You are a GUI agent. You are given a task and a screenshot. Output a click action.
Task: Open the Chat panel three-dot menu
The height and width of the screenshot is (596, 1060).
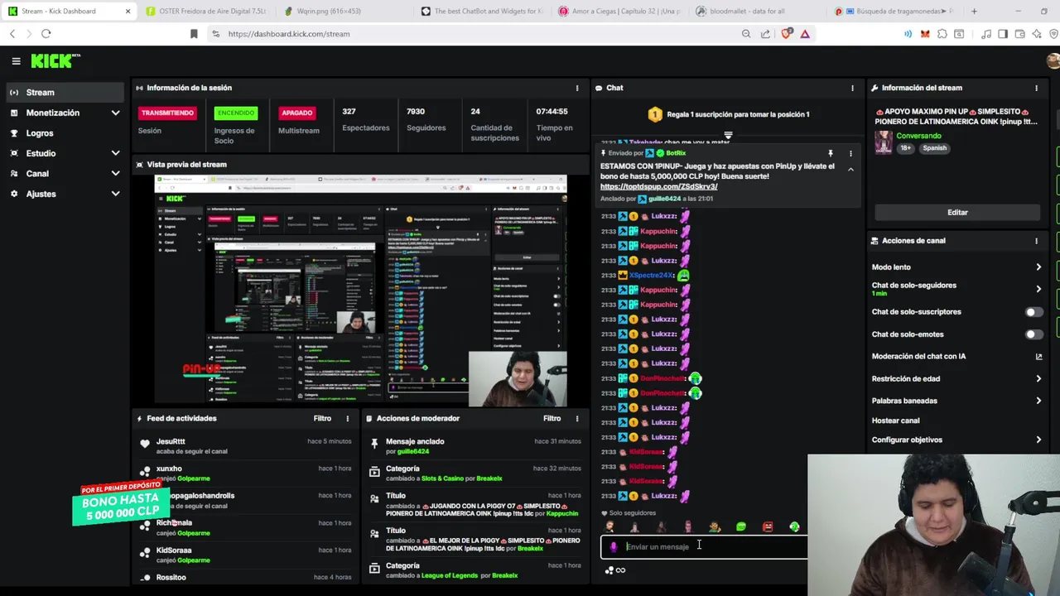point(852,88)
